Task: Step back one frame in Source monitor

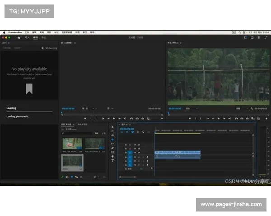Action: tap(108, 118)
